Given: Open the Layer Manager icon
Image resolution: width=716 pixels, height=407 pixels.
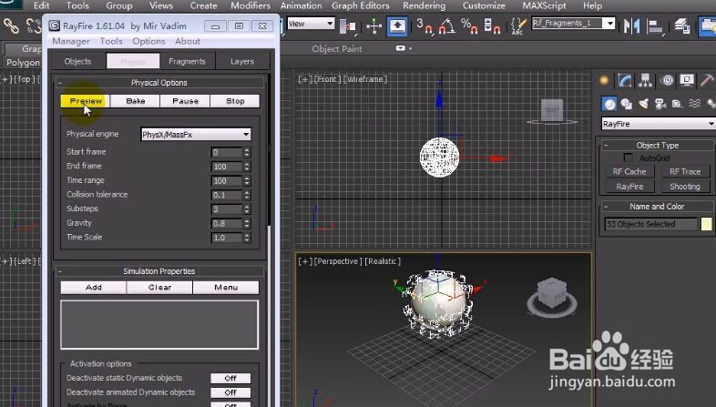Looking at the screenshot, I should point(682,26).
